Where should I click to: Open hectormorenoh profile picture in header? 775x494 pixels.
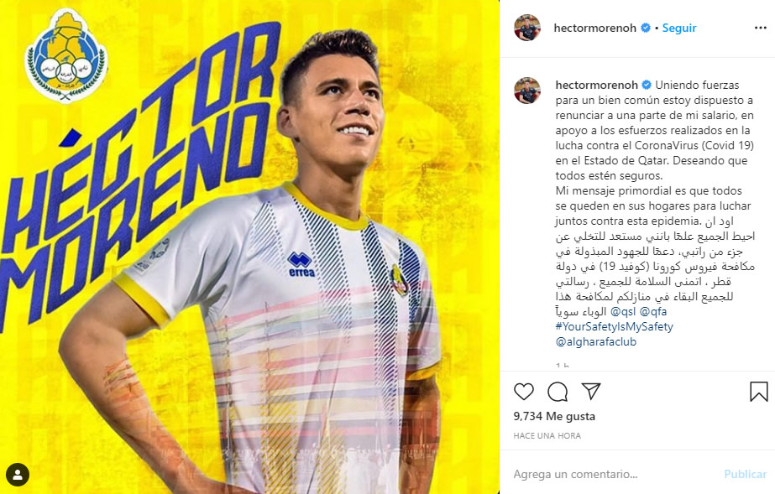(x=527, y=28)
